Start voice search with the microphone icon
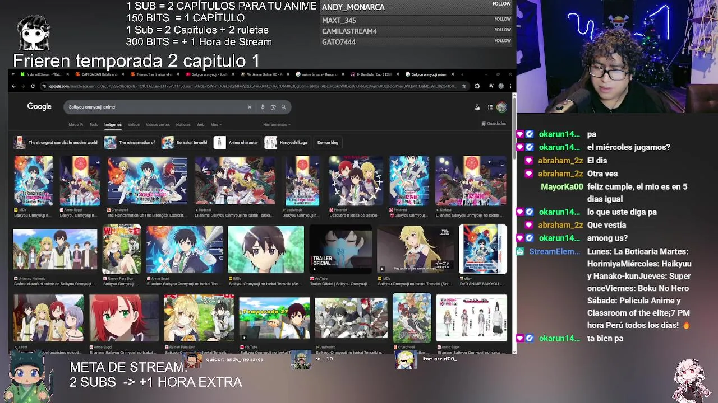Image resolution: width=718 pixels, height=403 pixels. 262,107
